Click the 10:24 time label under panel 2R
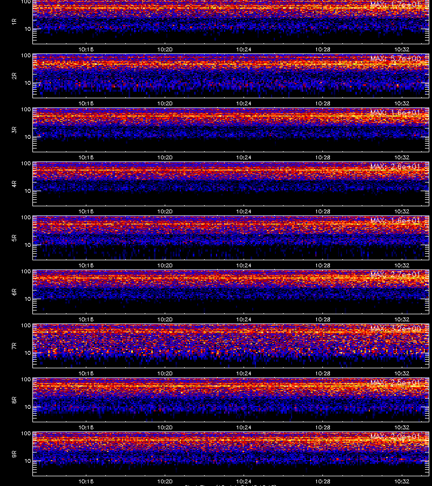 point(244,103)
